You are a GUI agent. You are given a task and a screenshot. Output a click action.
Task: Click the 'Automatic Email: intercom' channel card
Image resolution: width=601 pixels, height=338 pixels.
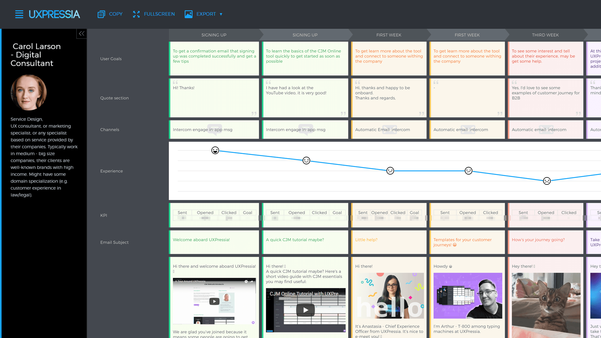coord(389,130)
